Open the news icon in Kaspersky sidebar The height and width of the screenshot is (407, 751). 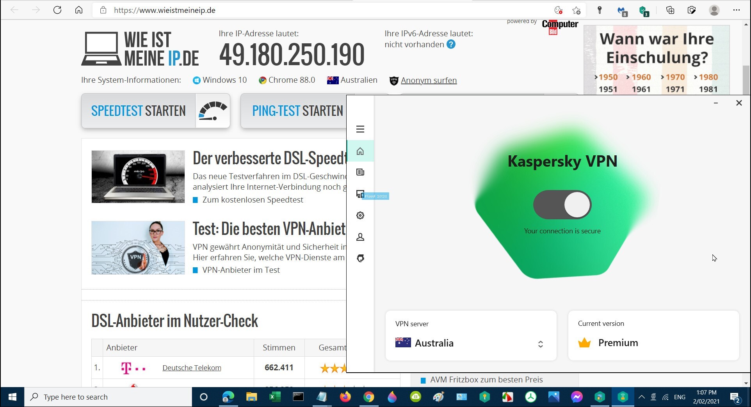(x=360, y=172)
